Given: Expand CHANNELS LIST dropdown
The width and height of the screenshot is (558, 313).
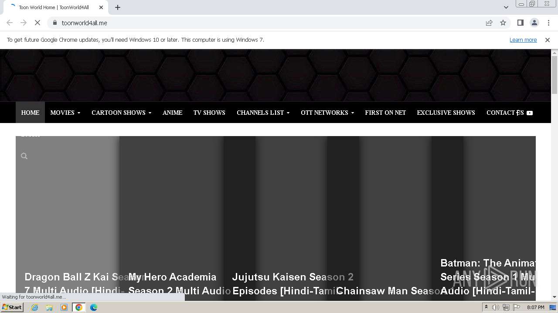Looking at the screenshot, I should (x=263, y=113).
